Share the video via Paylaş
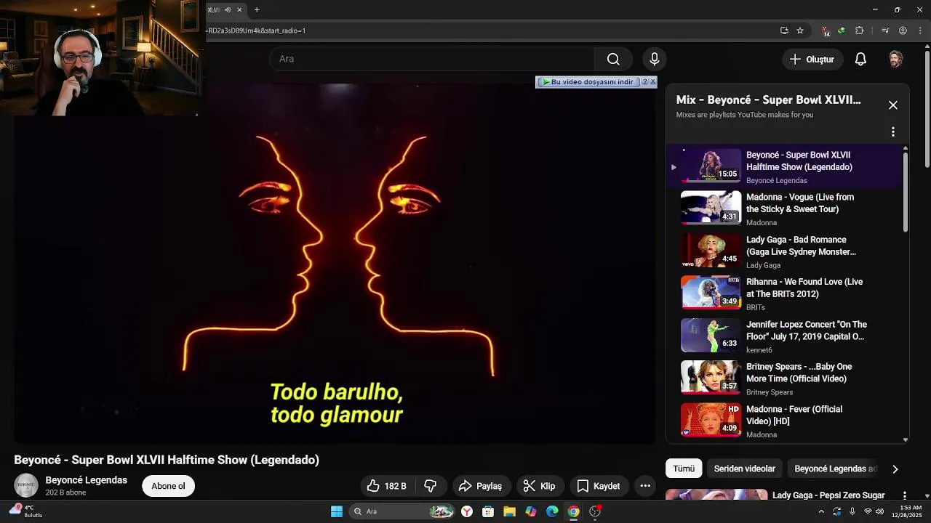The height and width of the screenshot is (523, 931). point(481,486)
